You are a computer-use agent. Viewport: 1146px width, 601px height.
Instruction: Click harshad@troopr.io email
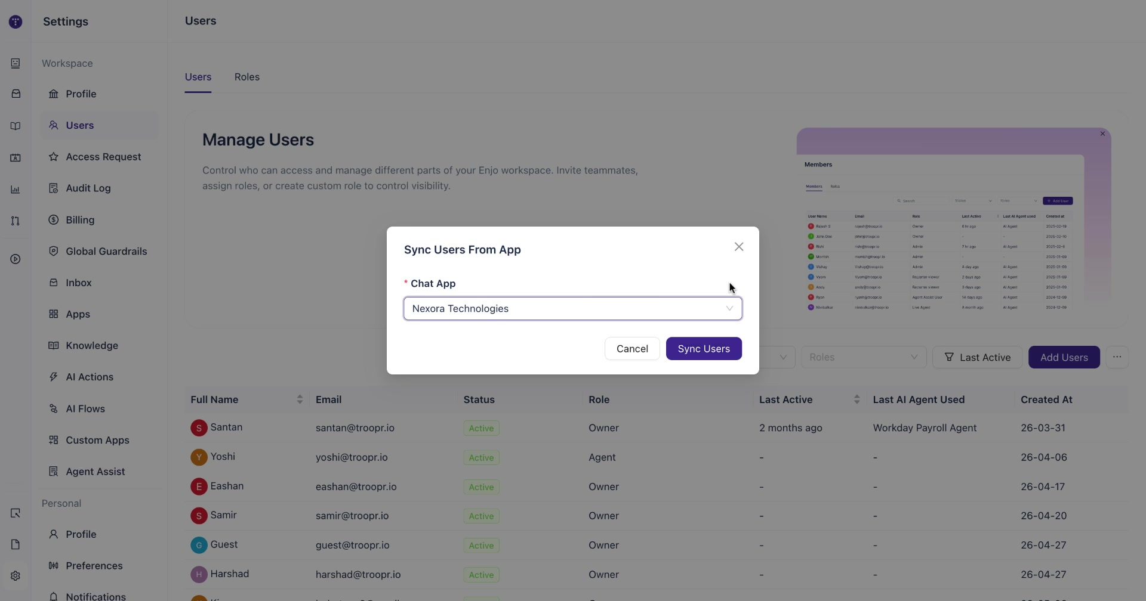point(358,575)
